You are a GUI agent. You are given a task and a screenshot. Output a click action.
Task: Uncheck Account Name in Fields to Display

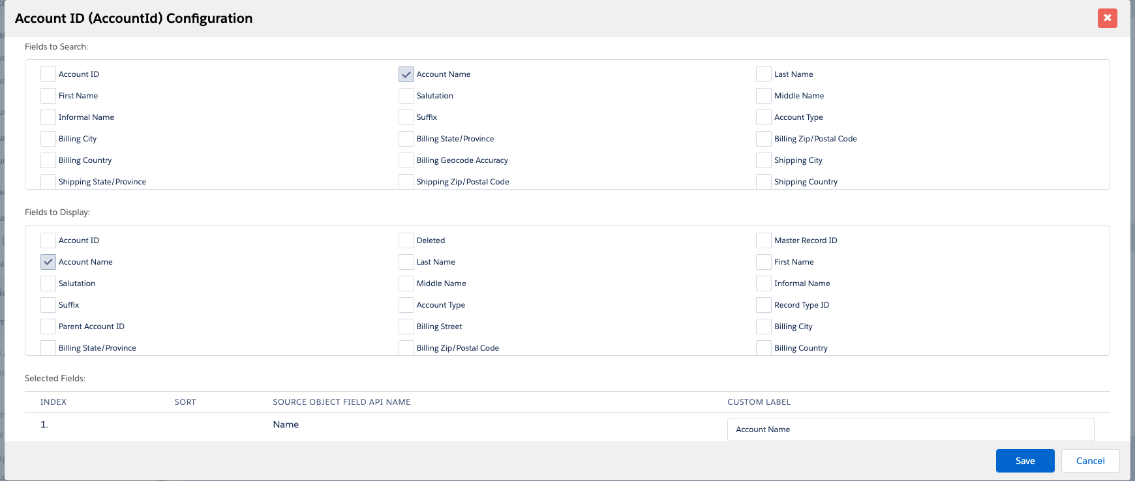click(48, 262)
